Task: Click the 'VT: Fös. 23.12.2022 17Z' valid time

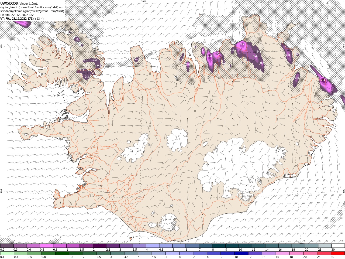Action: 16,19
